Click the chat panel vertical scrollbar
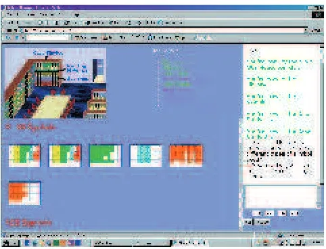Screen dimensions: 326x249 [x=322, y=114]
